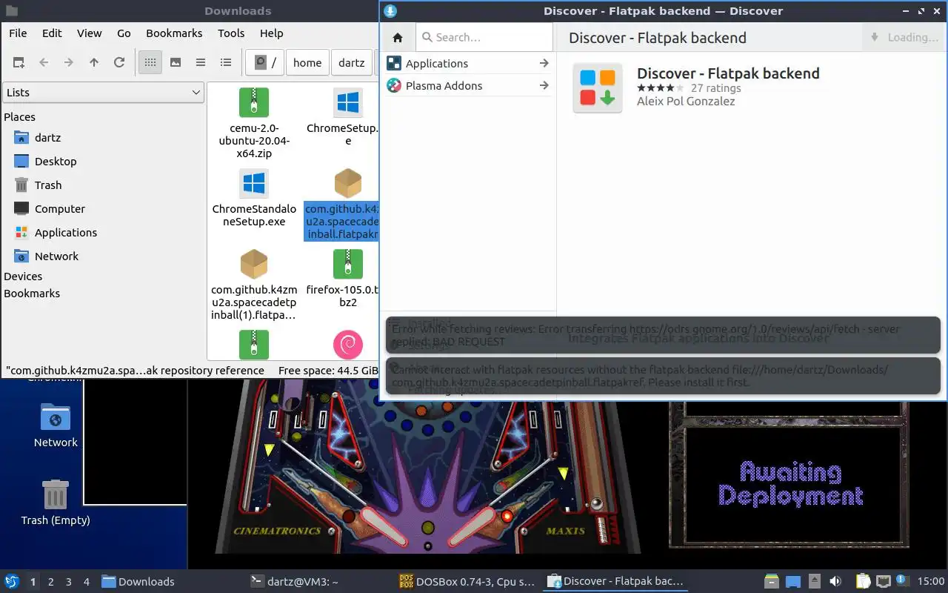Screen dimensions: 948x593
Task: Click the root '/' path button
Action: (x=265, y=63)
